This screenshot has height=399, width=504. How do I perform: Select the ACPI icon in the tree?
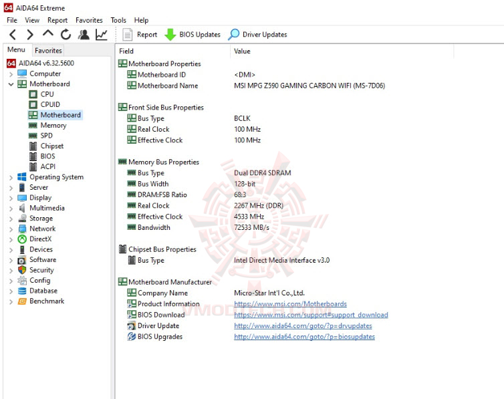coord(33,166)
